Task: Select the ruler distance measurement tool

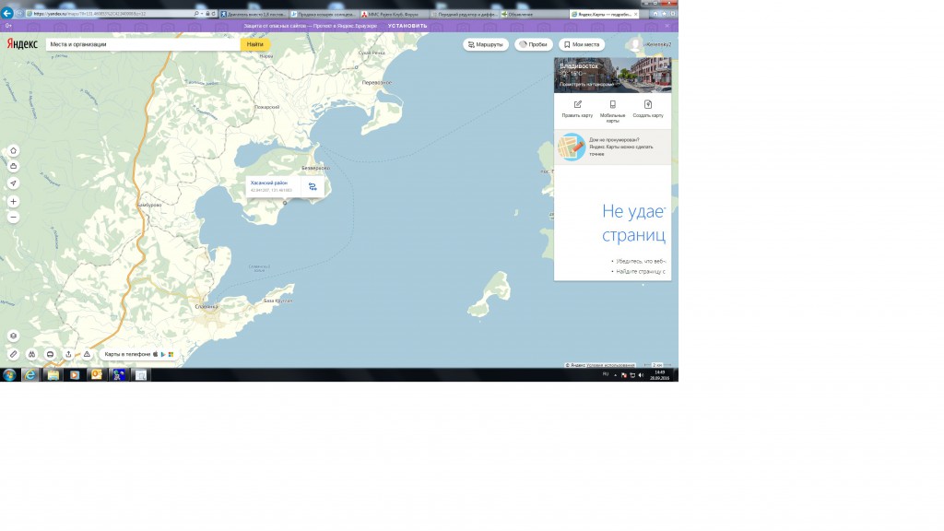Action: click(x=13, y=354)
